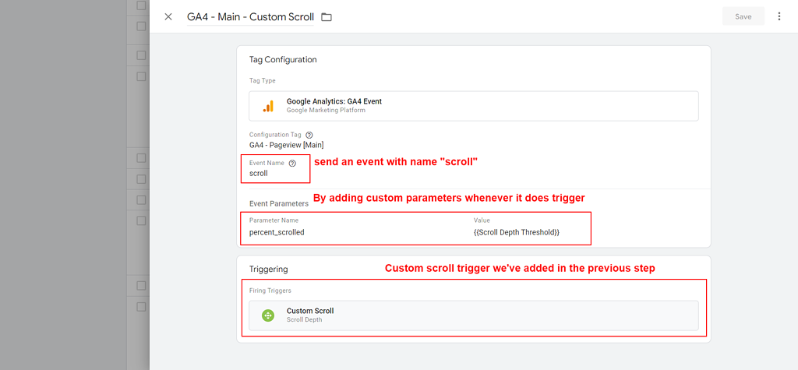
Task: Click the Event Parameters label
Action: 278,203
